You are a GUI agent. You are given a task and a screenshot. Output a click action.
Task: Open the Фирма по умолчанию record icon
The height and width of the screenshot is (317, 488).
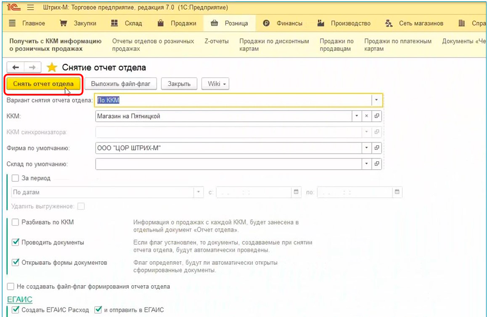click(377, 148)
